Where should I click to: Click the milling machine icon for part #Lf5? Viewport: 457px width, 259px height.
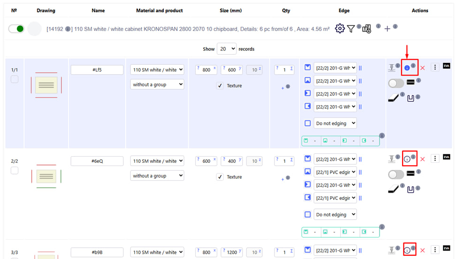pos(391,68)
